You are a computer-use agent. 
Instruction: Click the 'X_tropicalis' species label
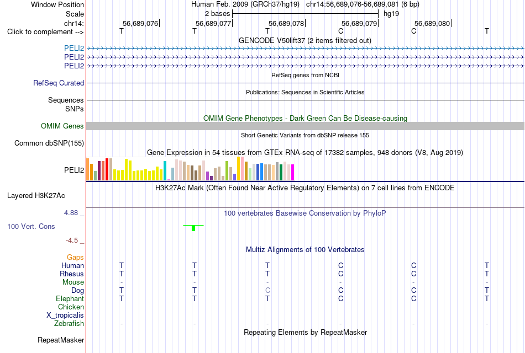(x=65, y=315)
